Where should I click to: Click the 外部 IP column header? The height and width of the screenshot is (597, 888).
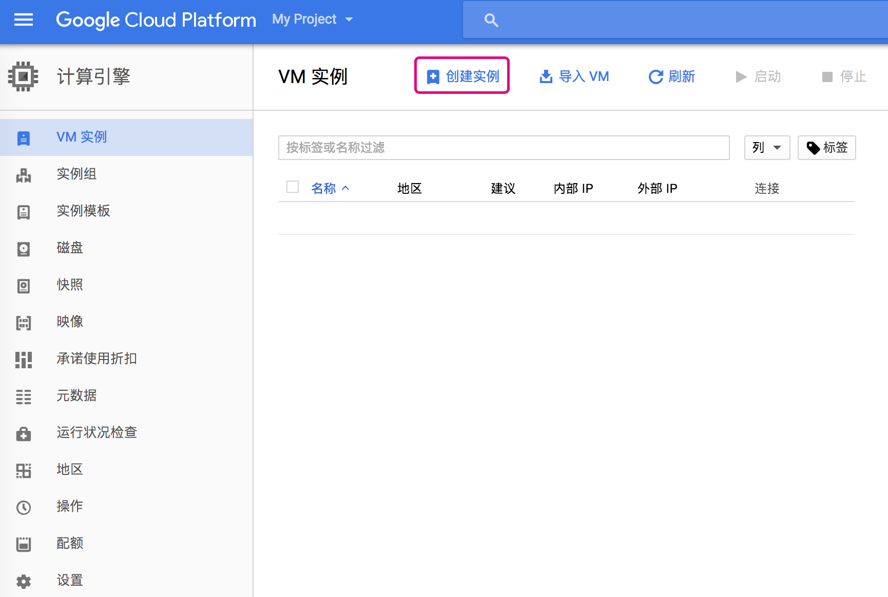click(x=658, y=188)
